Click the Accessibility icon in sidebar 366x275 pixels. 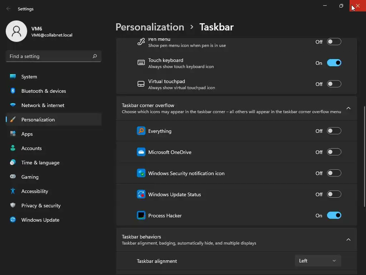click(x=13, y=191)
